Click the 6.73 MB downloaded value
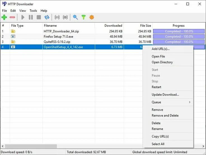This screenshot has height=155, width=206. click(x=117, y=47)
